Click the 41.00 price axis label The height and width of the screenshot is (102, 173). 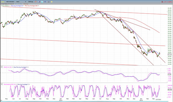pyautogui.click(x=169, y=8)
